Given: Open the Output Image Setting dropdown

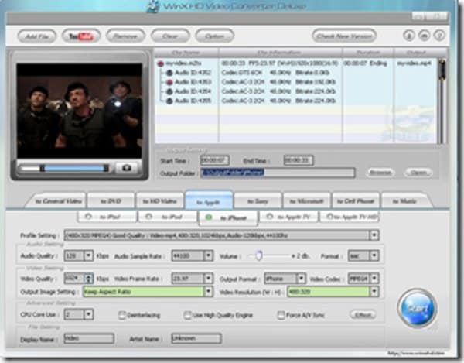Looking at the screenshot, I should point(208,292).
